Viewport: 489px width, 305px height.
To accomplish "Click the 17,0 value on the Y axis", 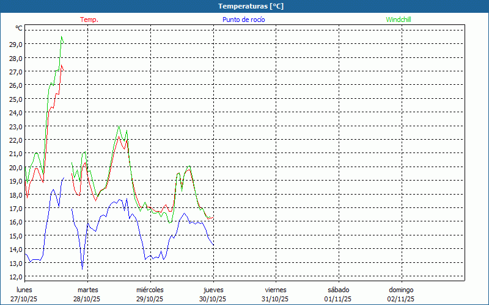I will (16, 208).
